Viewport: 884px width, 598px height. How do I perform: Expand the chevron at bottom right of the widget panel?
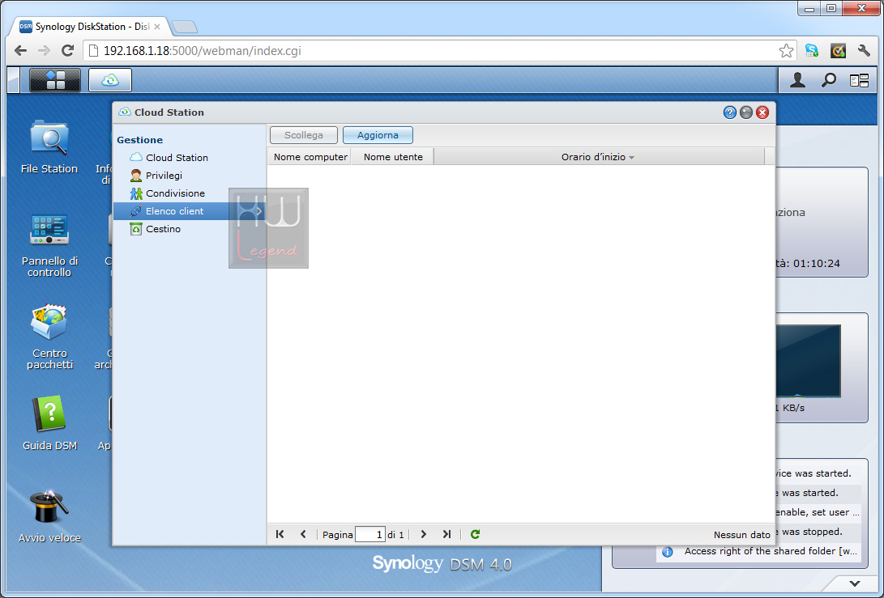pos(855,583)
